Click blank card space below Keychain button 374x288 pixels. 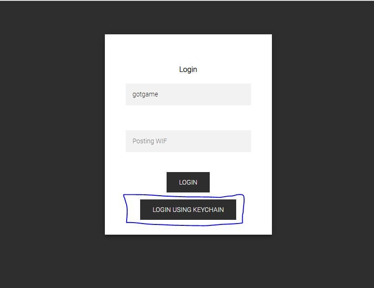[188, 230]
